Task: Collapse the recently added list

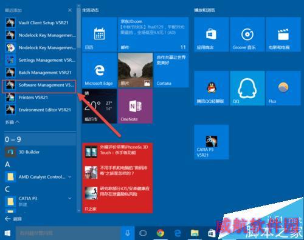Action: [x=12, y=122]
